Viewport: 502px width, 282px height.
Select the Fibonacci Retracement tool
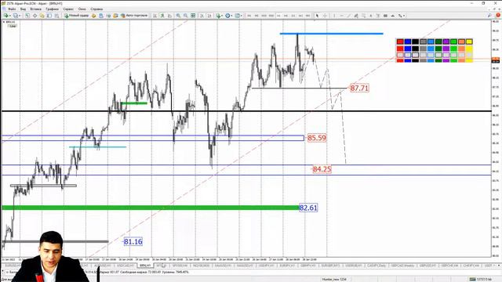pyautogui.click(x=364, y=16)
